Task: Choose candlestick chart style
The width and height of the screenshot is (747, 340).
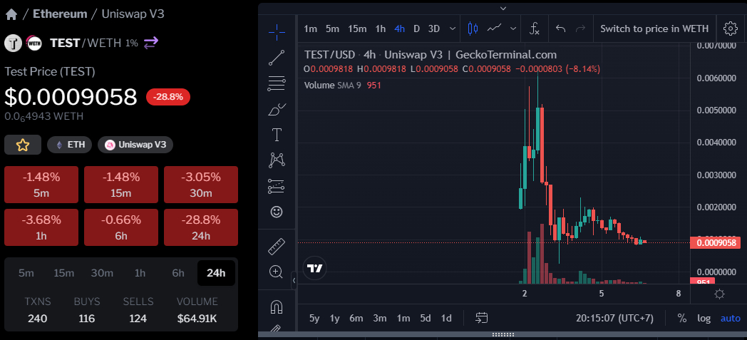Action: click(473, 29)
